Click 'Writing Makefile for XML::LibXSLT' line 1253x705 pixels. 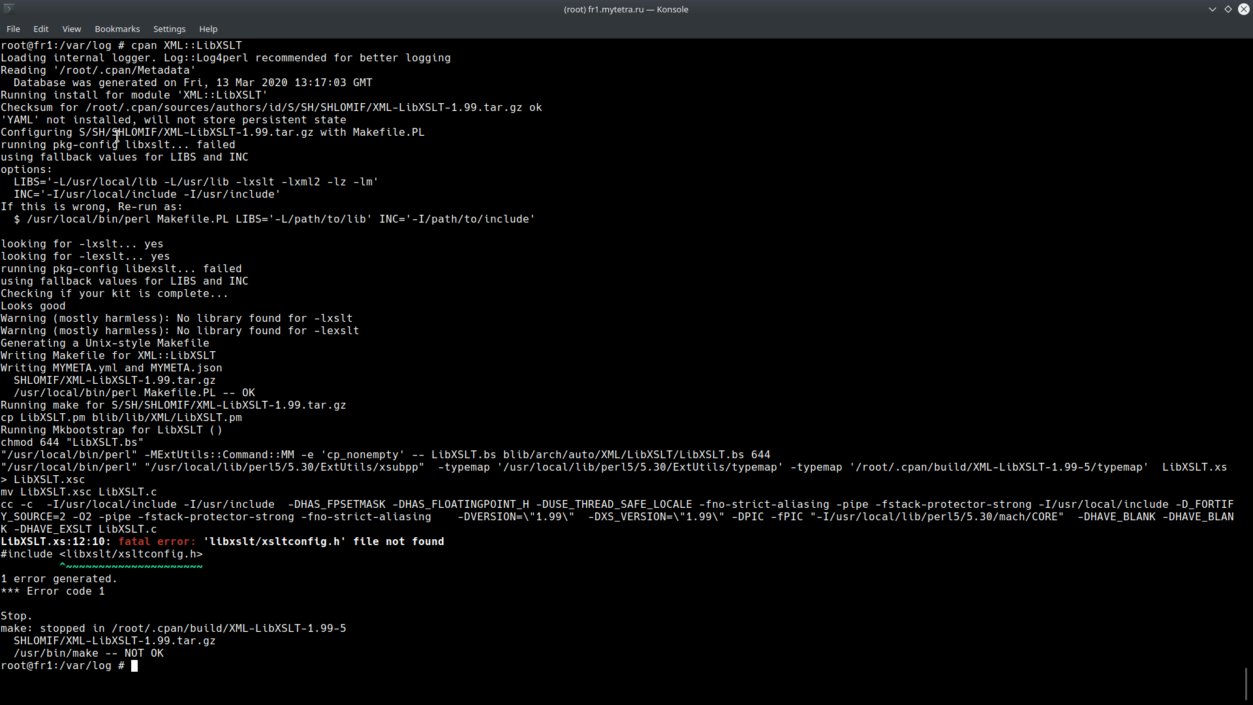(108, 355)
